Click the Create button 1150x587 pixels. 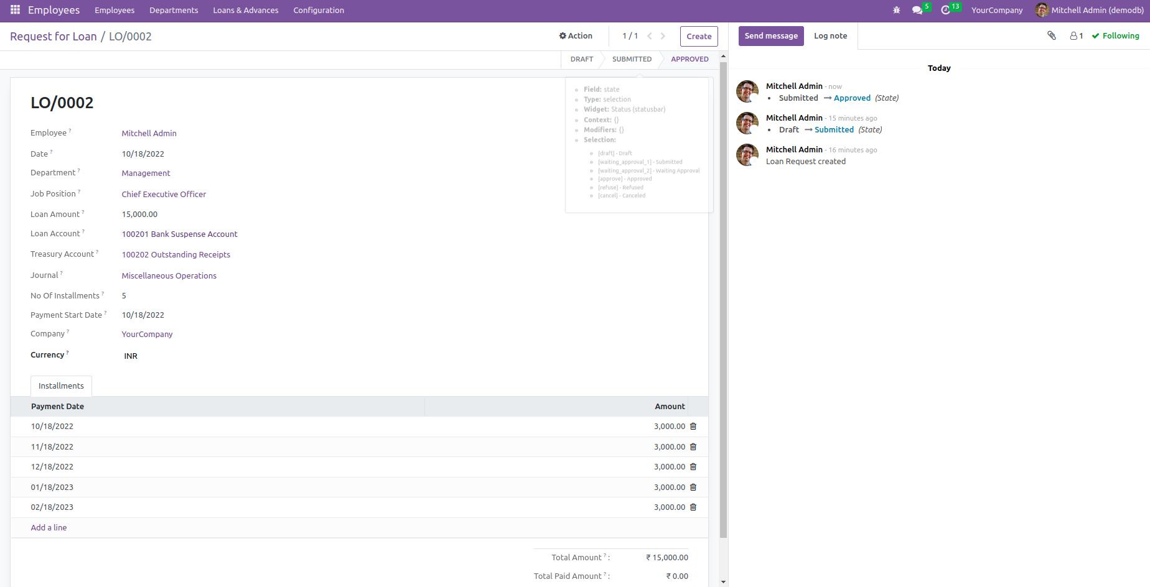[x=699, y=36]
